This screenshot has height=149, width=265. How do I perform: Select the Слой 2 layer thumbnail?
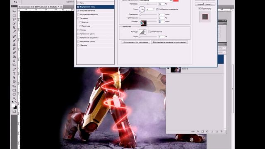[x=176, y=70]
